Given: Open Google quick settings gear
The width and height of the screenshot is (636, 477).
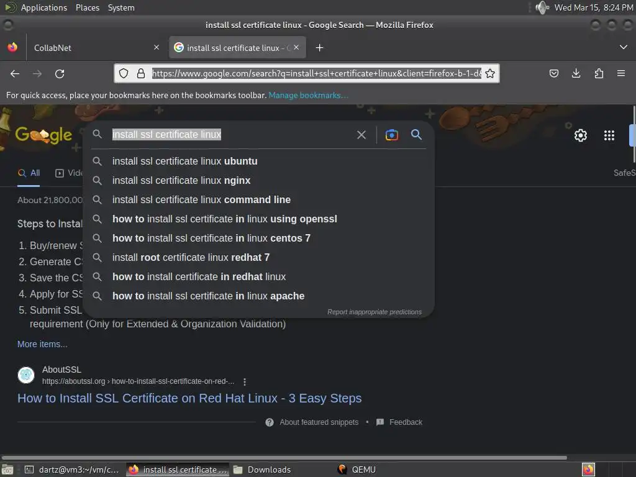Looking at the screenshot, I should (x=581, y=135).
